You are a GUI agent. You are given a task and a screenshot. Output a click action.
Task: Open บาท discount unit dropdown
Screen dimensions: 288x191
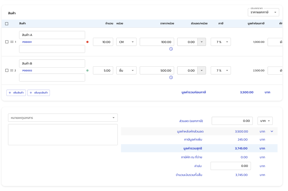265,121
